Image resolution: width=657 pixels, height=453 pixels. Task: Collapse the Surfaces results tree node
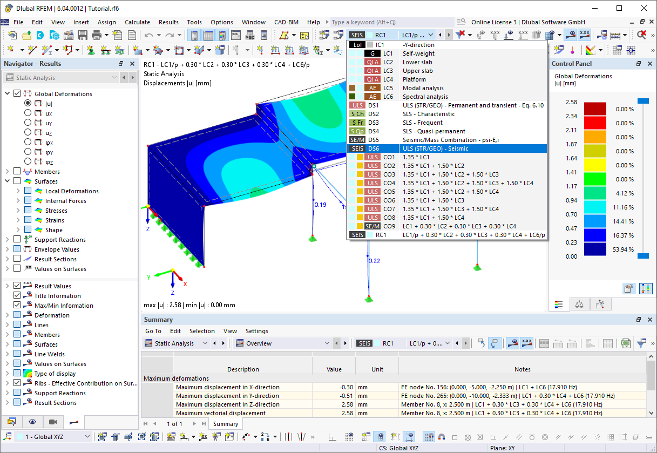[x=8, y=181]
